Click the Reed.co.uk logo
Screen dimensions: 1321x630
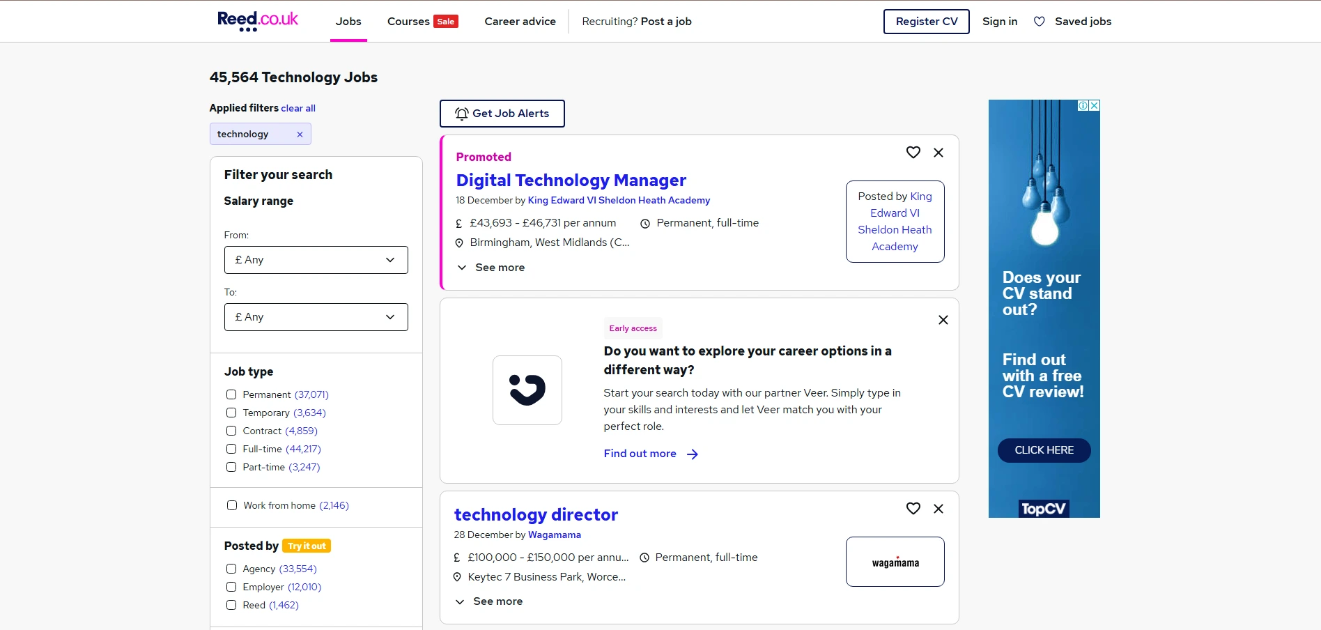[258, 21]
